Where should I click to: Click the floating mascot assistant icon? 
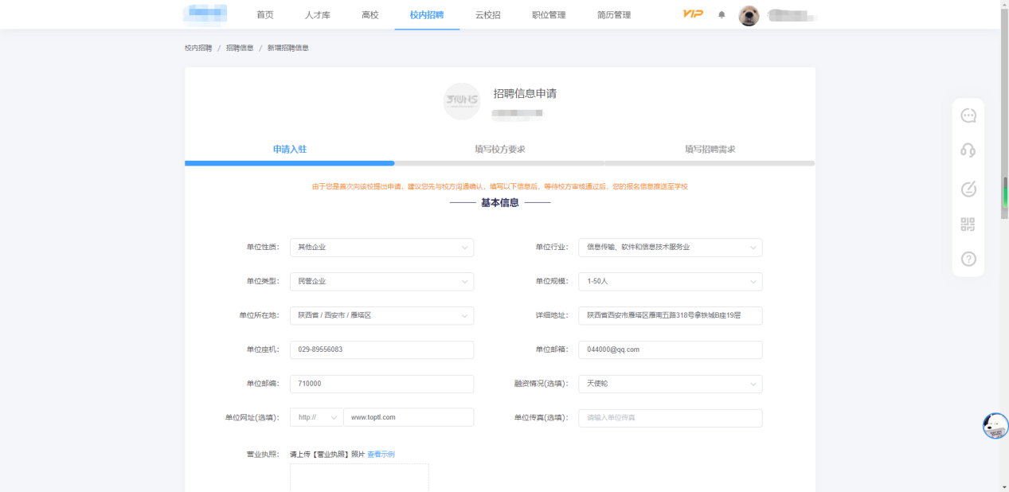click(995, 426)
